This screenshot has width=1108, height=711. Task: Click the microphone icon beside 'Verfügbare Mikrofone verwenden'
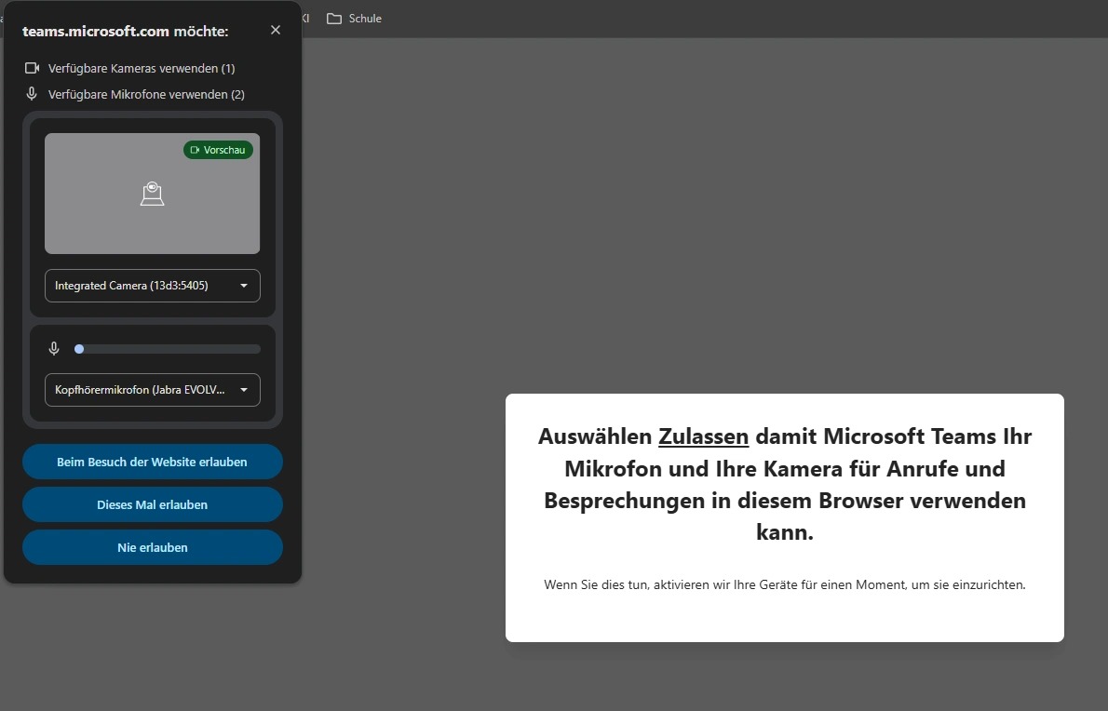32,94
